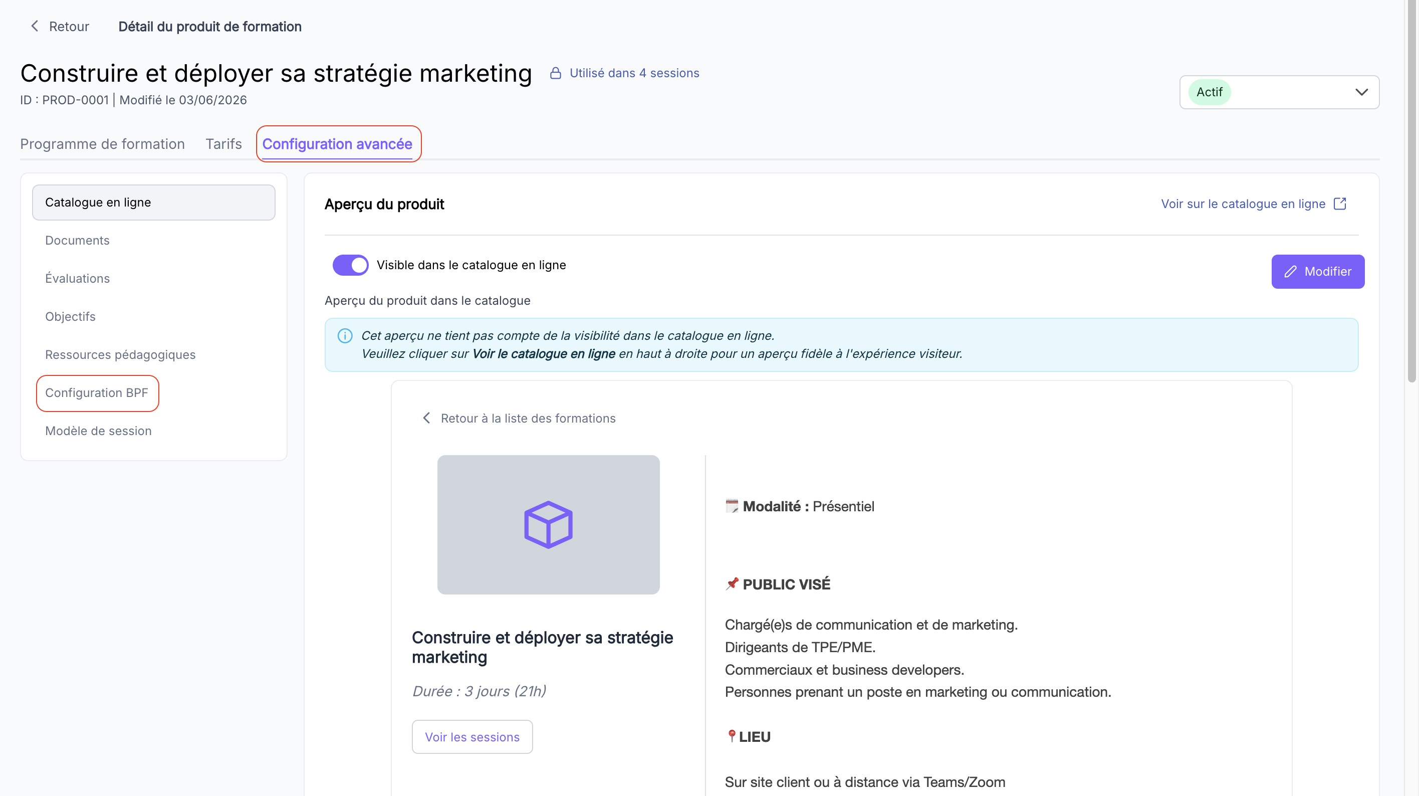Click the Voir les sessions button

pos(472,736)
